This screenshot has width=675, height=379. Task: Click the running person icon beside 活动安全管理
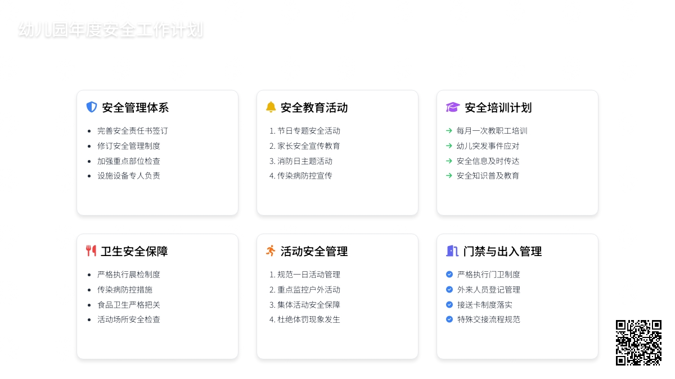pos(271,251)
